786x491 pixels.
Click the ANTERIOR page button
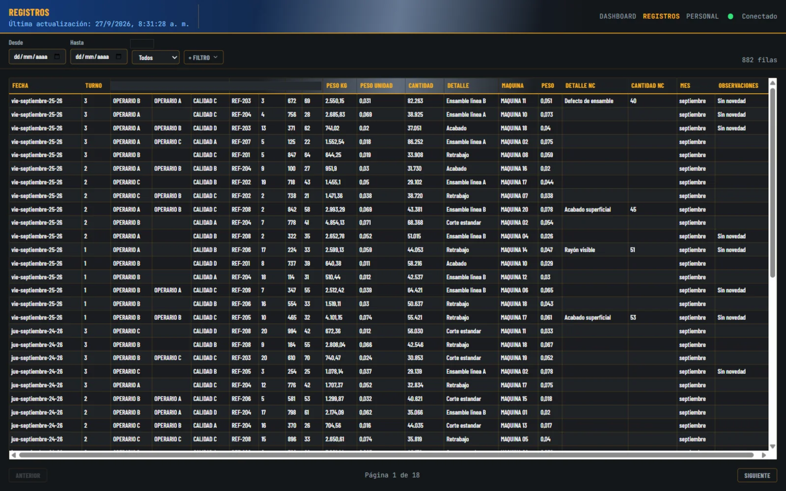28,475
